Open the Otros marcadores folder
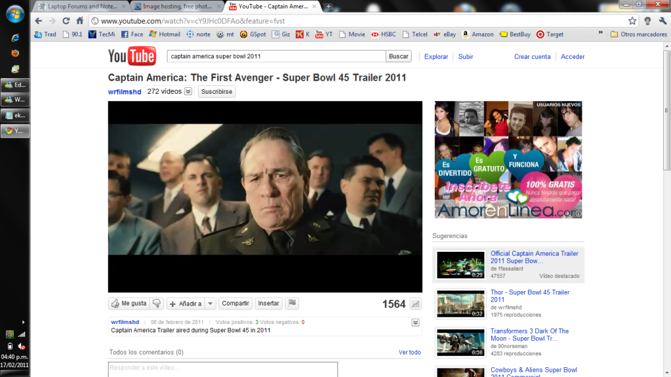The height and width of the screenshot is (377, 671). click(638, 34)
